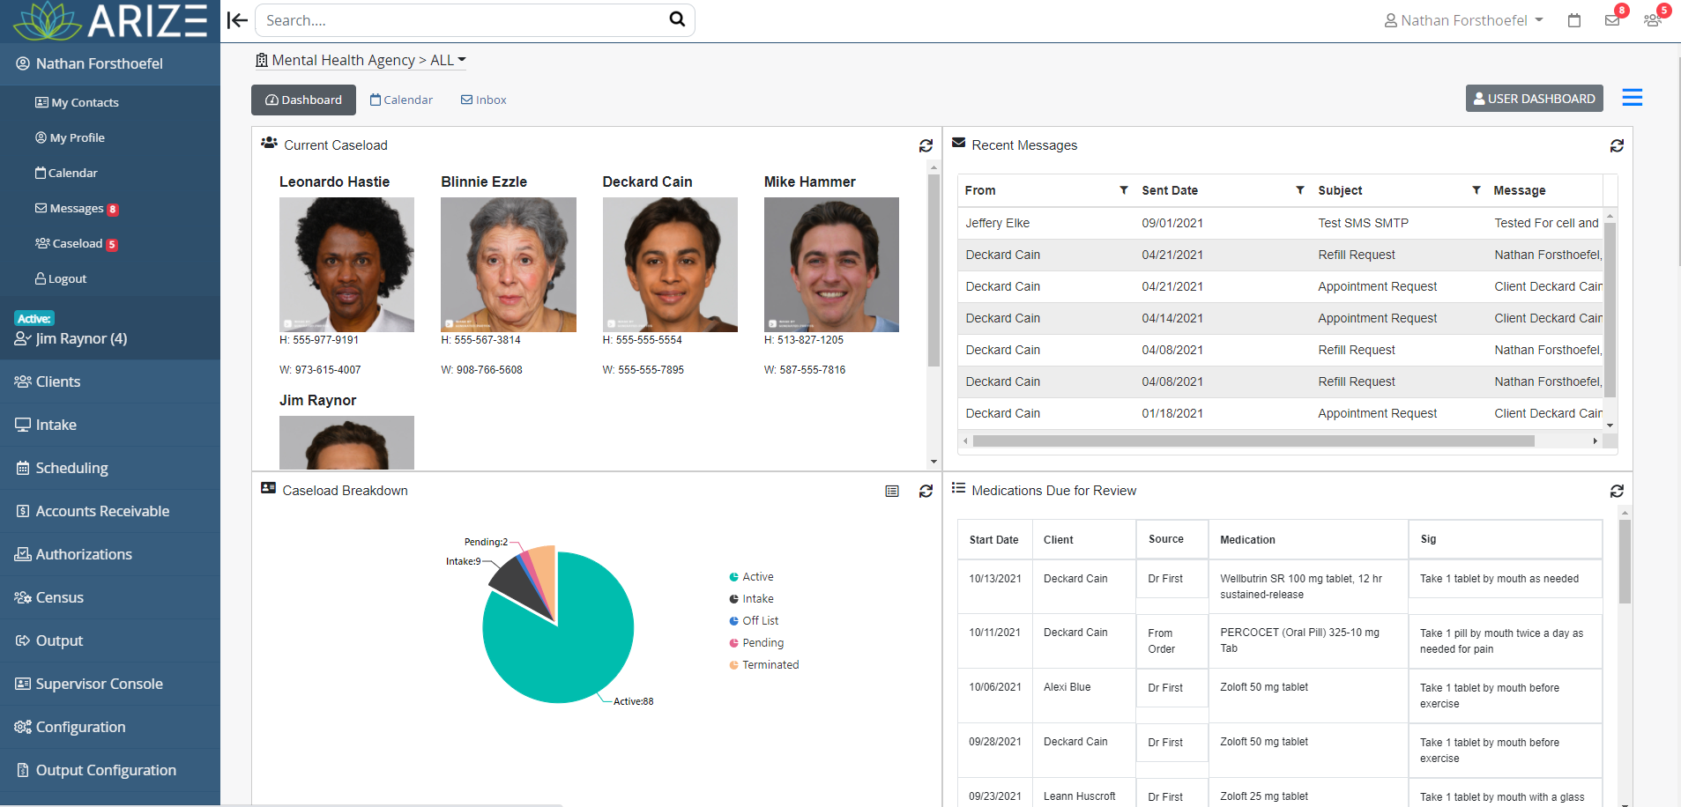Refresh the Current Caseload widget
This screenshot has width=1681, height=807.
(x=925, y=145)
